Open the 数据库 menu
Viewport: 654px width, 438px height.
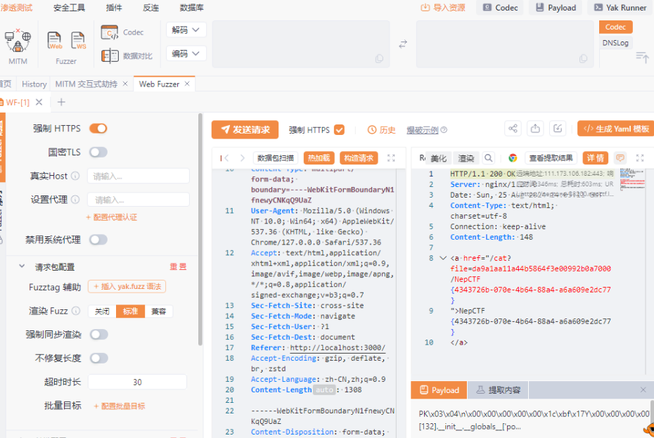192,8
